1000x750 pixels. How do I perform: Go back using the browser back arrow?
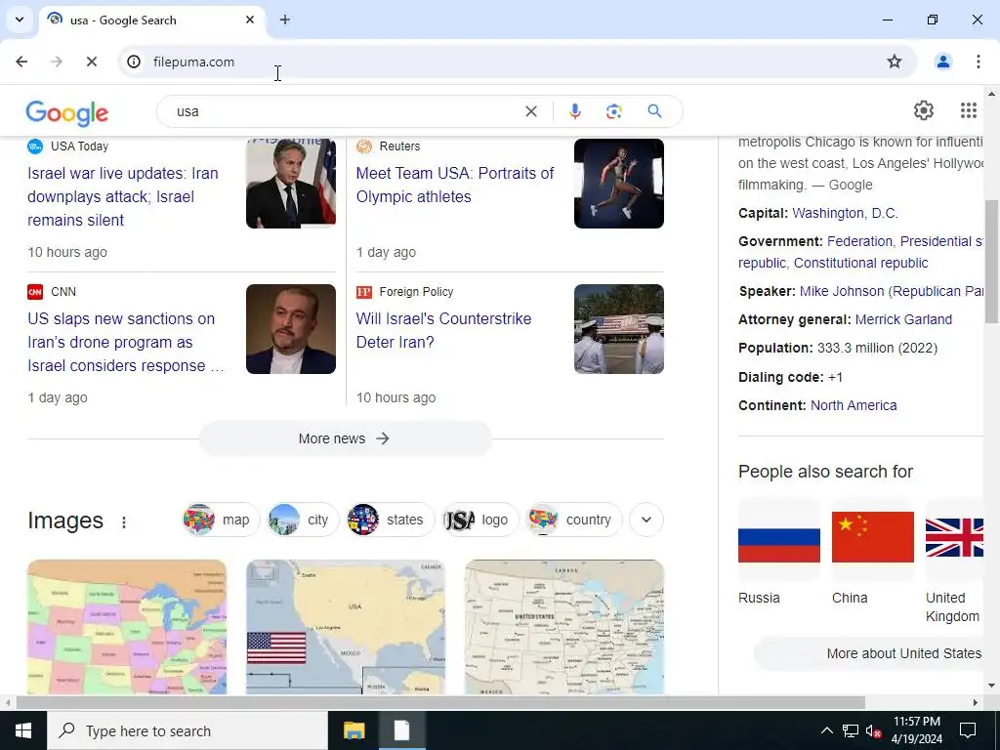point(21,62)
